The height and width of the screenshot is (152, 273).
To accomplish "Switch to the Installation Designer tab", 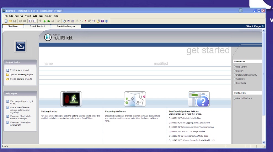I will [x=66, y=26].
